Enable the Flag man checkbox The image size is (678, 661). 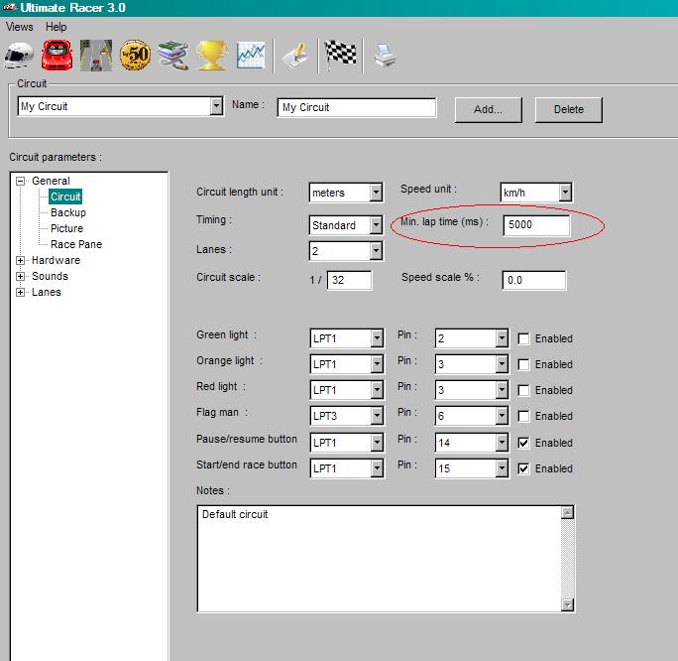(524, 416)
